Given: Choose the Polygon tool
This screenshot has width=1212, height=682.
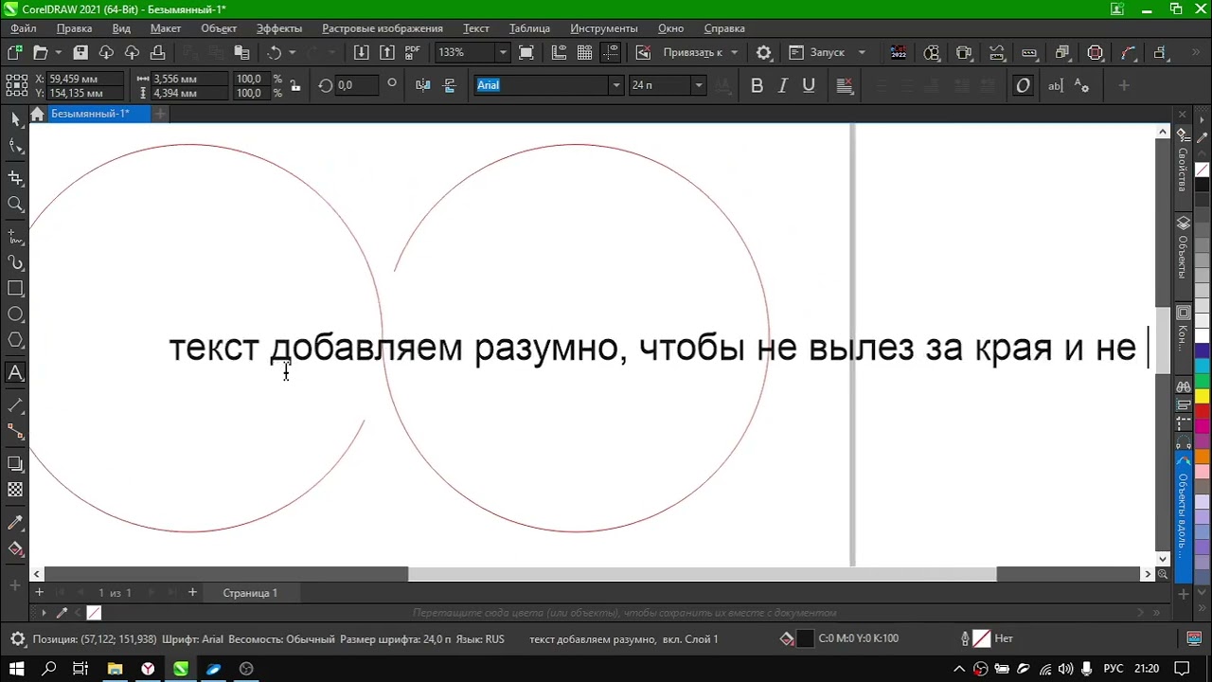Looking at the screenshot, I should (x=15, y=340).
